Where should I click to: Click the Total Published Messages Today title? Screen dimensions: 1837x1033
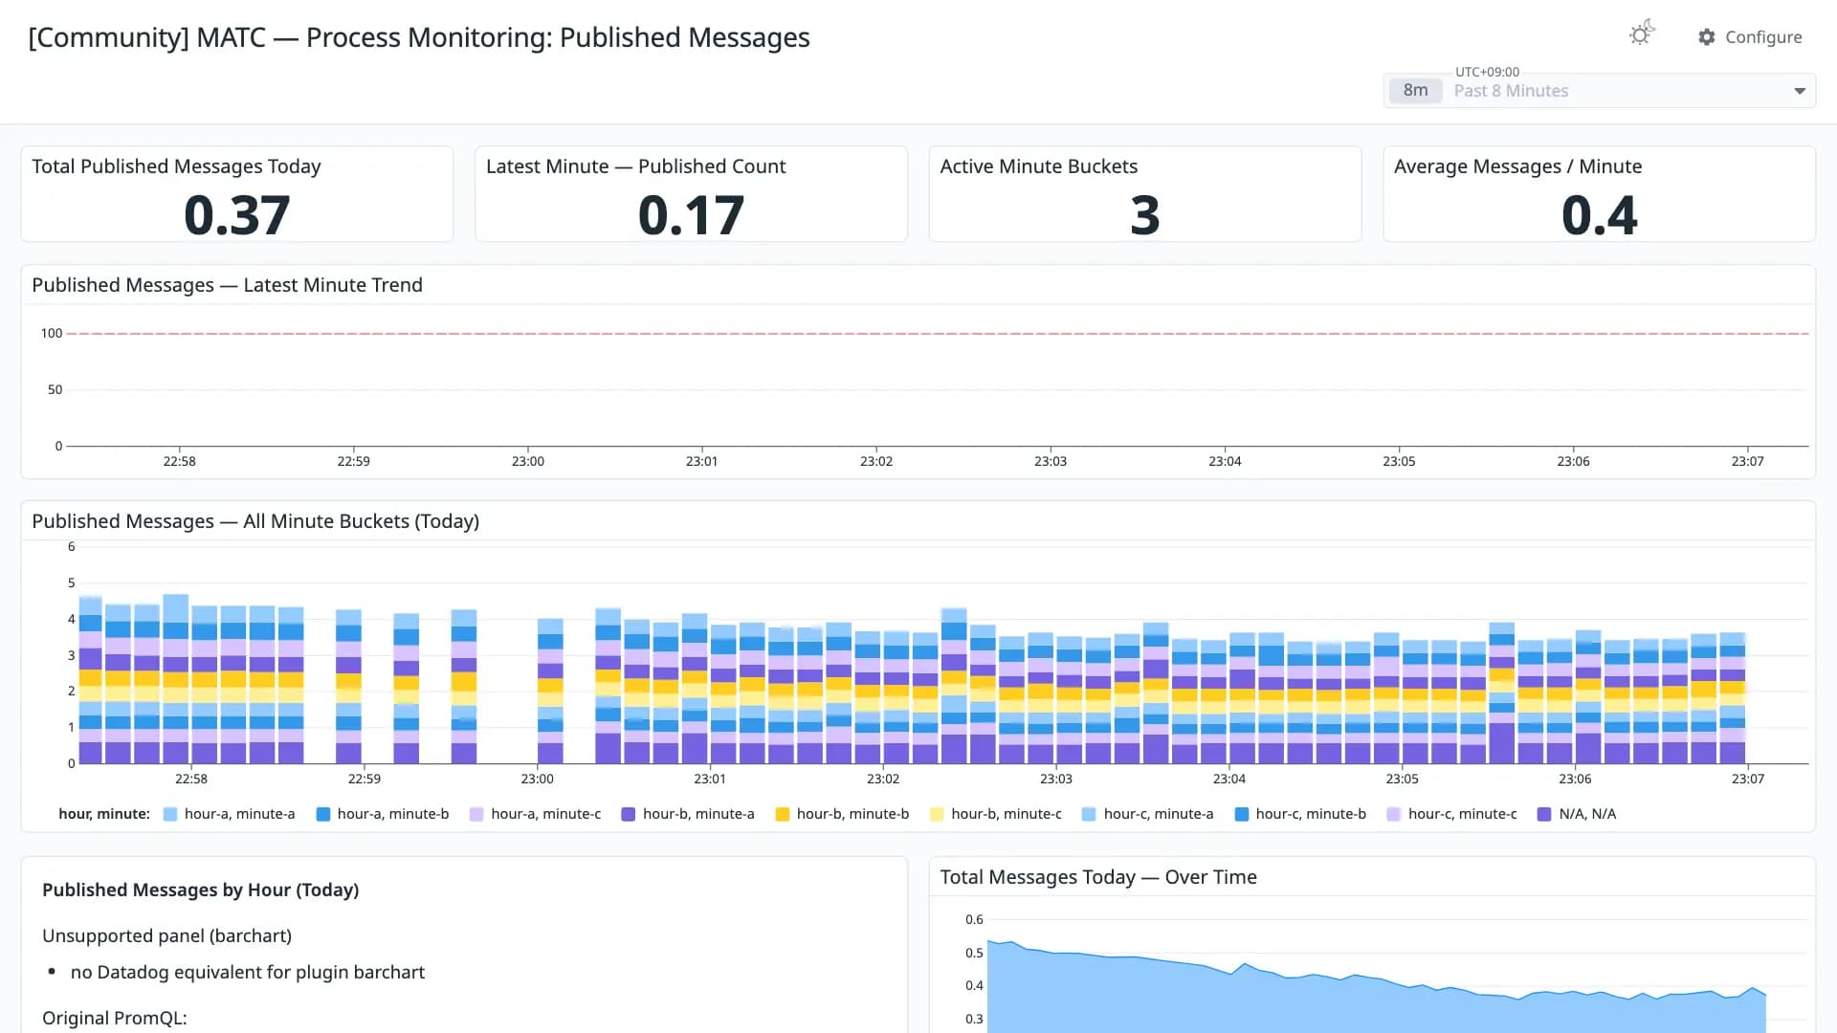point(176,166)
